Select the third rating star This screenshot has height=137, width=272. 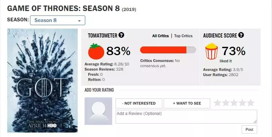click(x=234, y=103)
